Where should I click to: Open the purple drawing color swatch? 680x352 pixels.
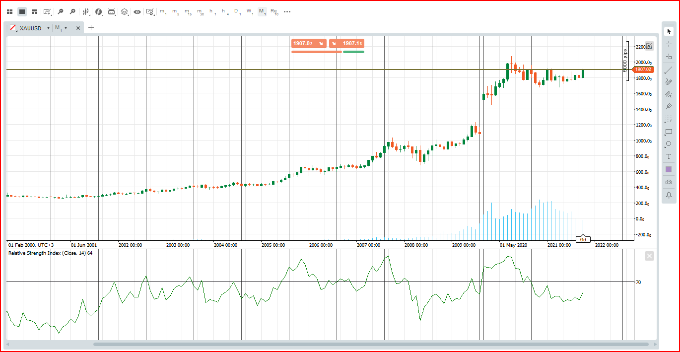[x=669, y=169]
